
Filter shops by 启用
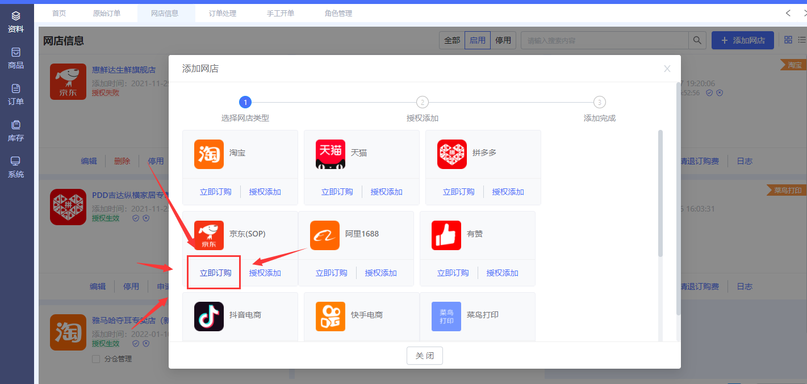coord(478,40)
